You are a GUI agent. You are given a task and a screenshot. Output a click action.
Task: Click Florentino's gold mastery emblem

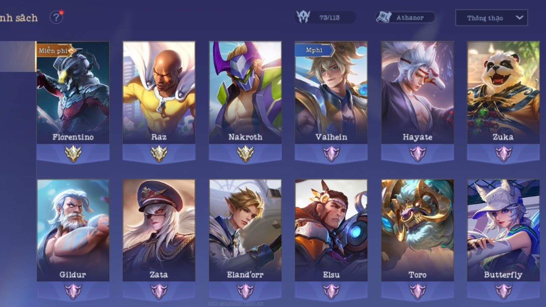73,154
